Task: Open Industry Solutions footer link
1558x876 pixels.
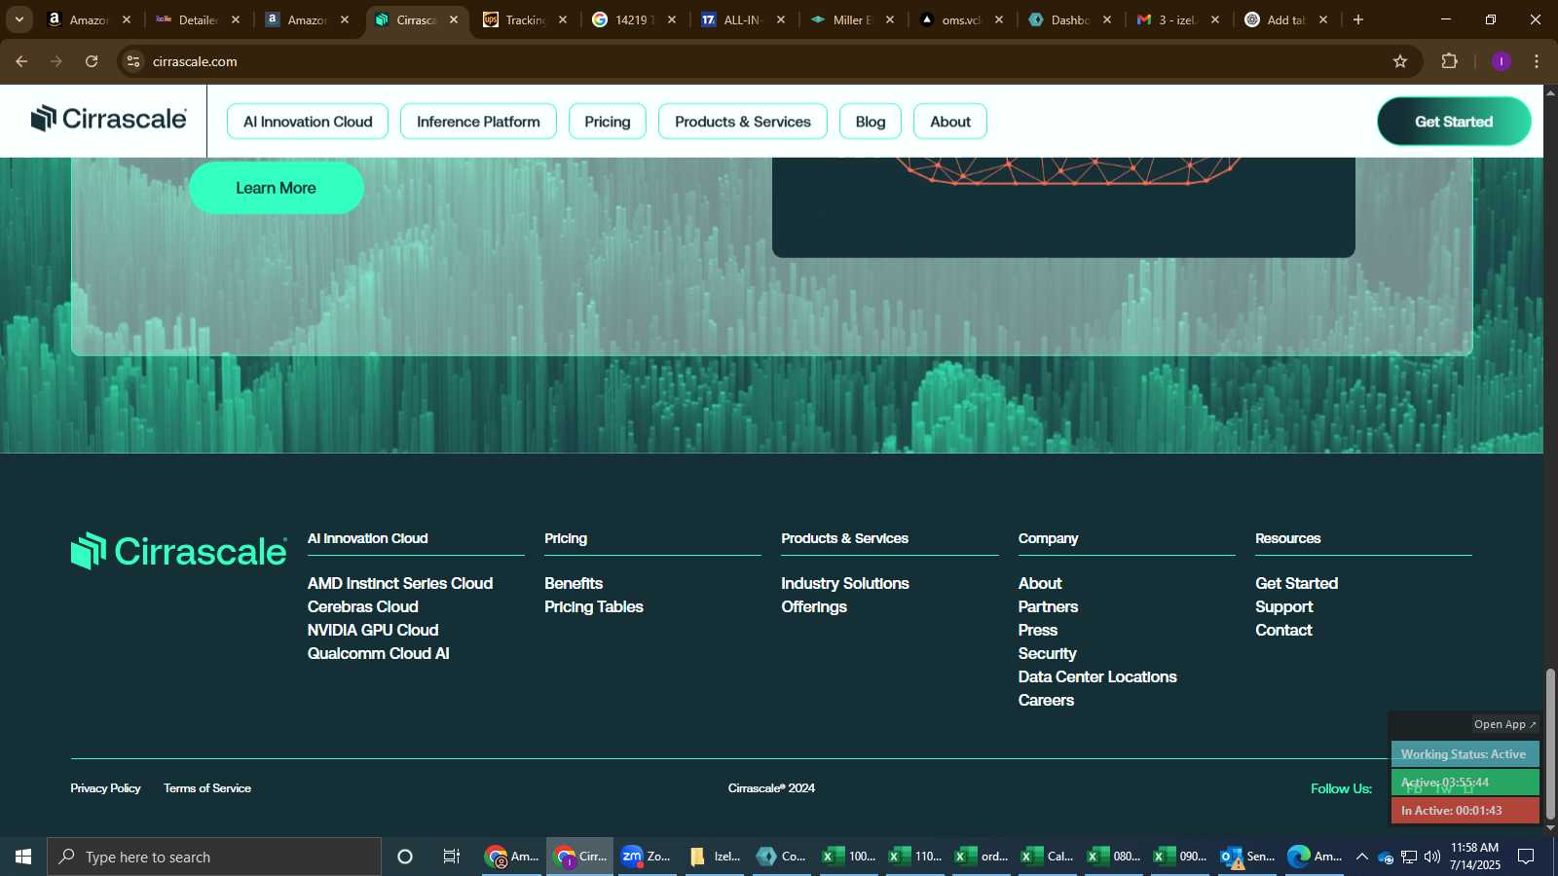Action: click(845, 583)
